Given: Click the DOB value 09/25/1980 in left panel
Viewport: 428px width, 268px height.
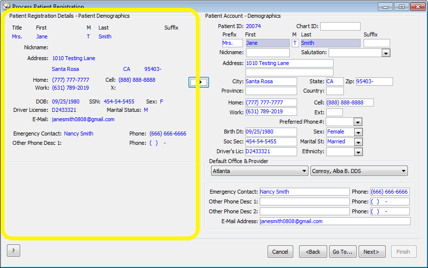Looking at the screenshot, I should point(65,101).
